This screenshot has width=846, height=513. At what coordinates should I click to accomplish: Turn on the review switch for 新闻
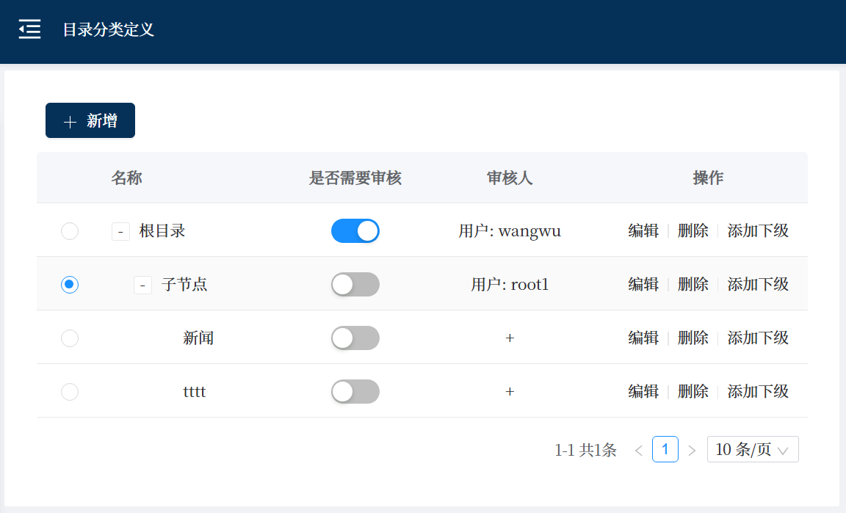pyautogui.click(x=355, y=338)
